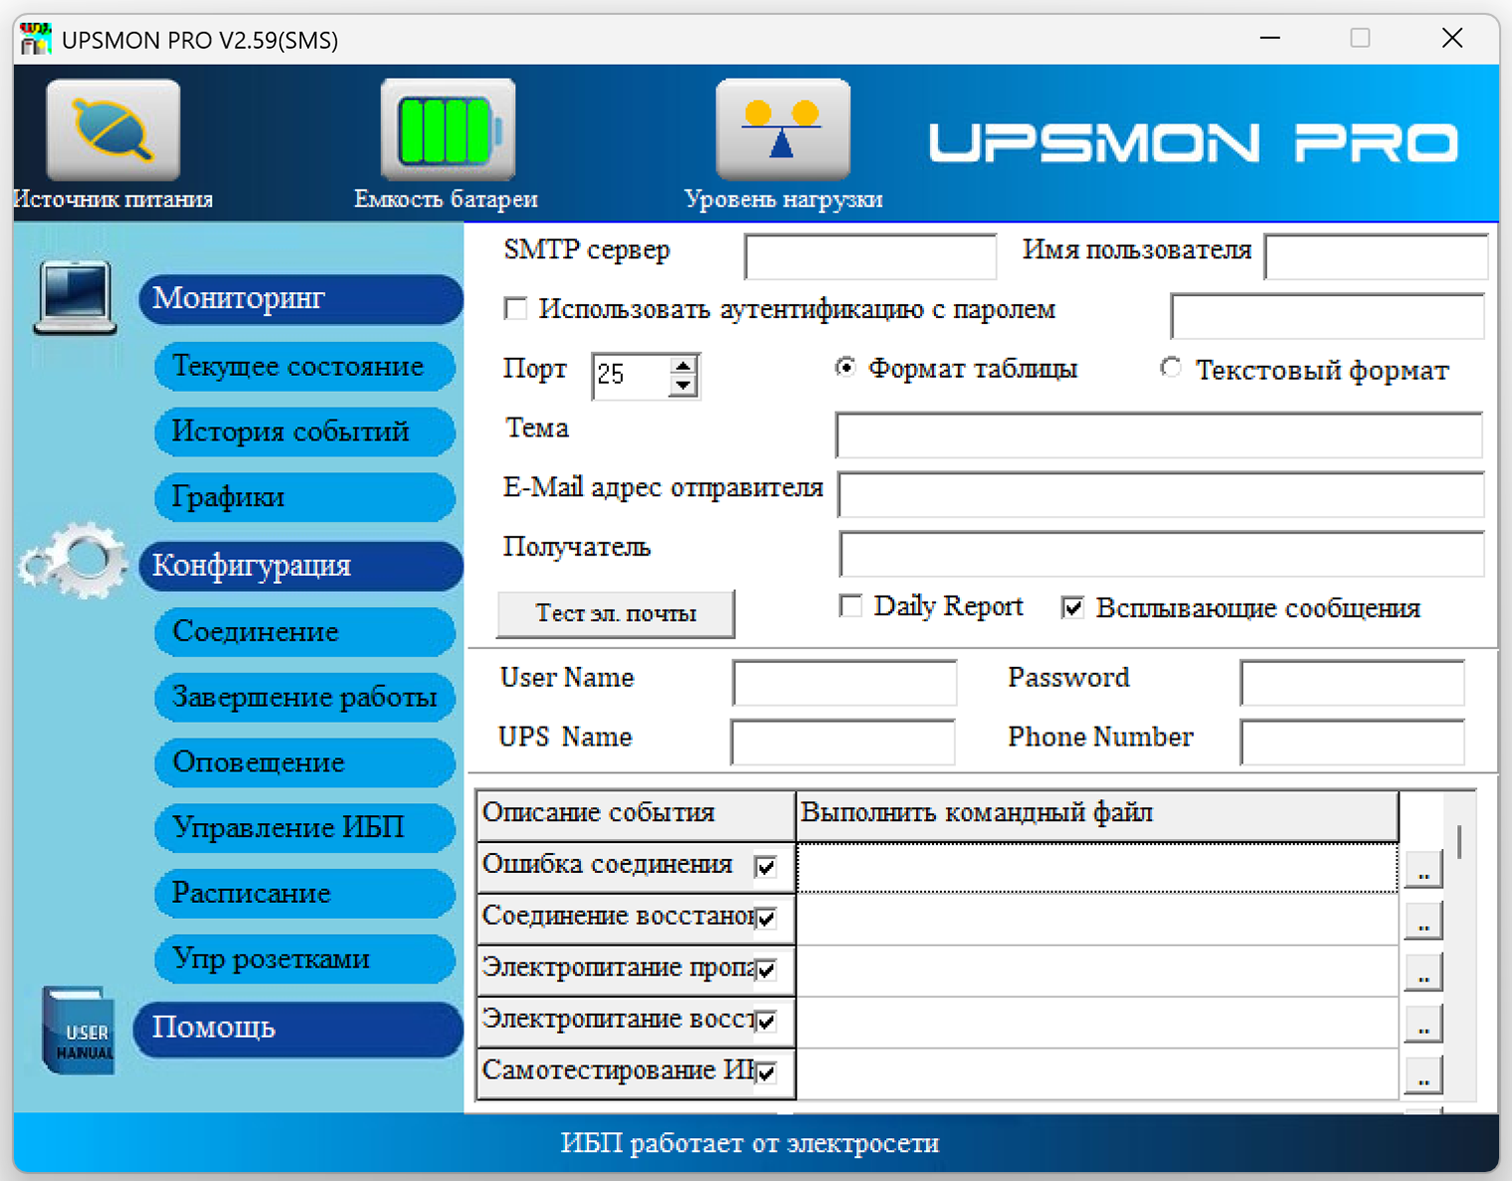Minimize the UPSMON PRO window
Image resolution: width=1512 pixels, height=1181 pixels.
tap(1270, 38)
